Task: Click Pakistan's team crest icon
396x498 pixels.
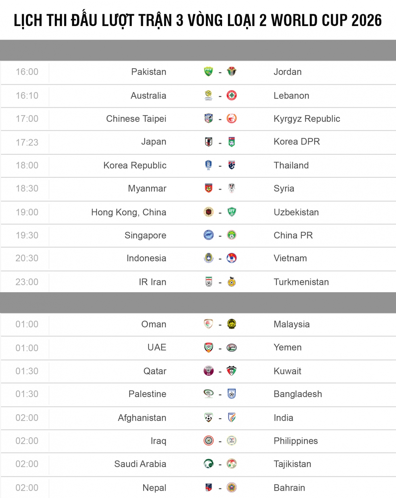Action: coord(209,72)
